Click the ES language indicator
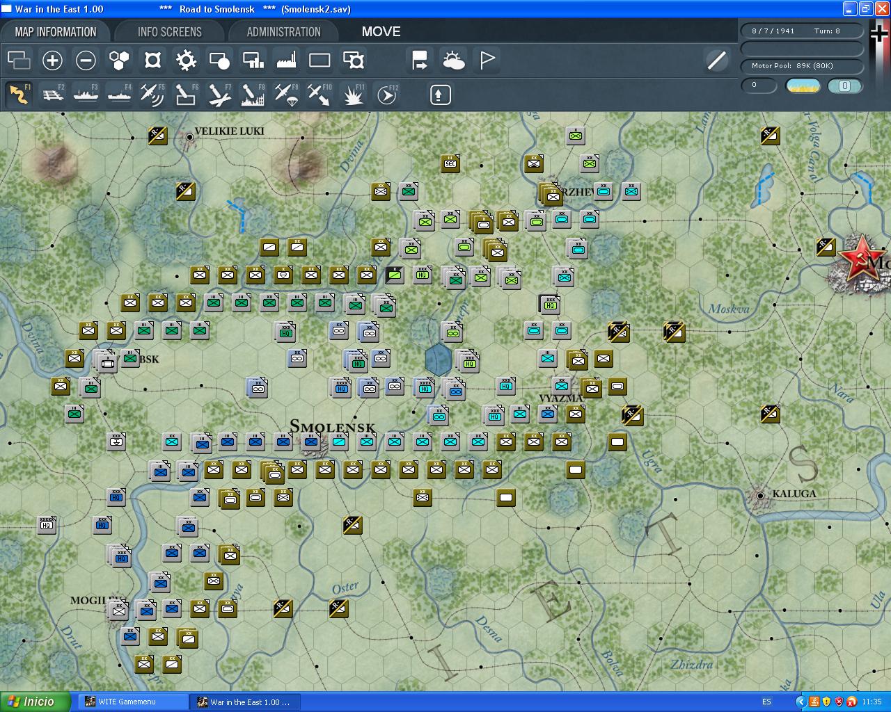This screenshot has width=891, height=712. pyautogui.click(x=766, y=702)
